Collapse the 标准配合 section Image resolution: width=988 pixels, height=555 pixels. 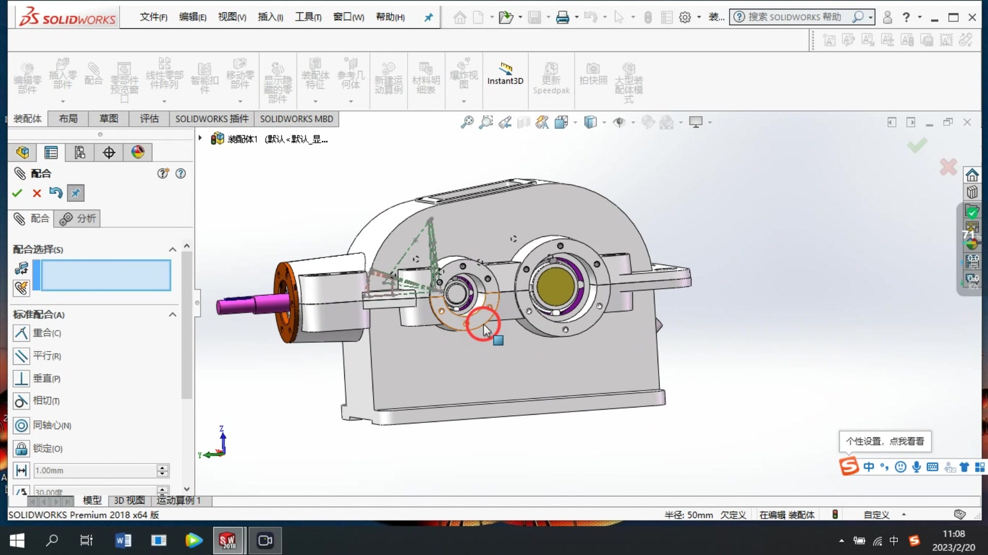pos(172,314)
